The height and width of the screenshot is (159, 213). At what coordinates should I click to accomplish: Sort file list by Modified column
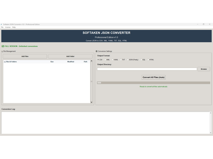pos(71,62)
